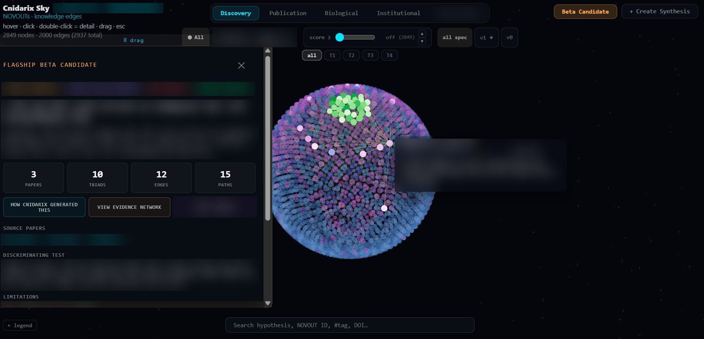Screen dimensions: 704x339
Task: Filter by tier T2
Action: (351, 55)
